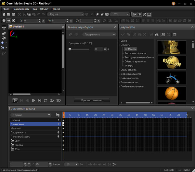Viewport: 195px width, 172px height.
Task: Select the Insert Text tool
Action: coord(4,28)
